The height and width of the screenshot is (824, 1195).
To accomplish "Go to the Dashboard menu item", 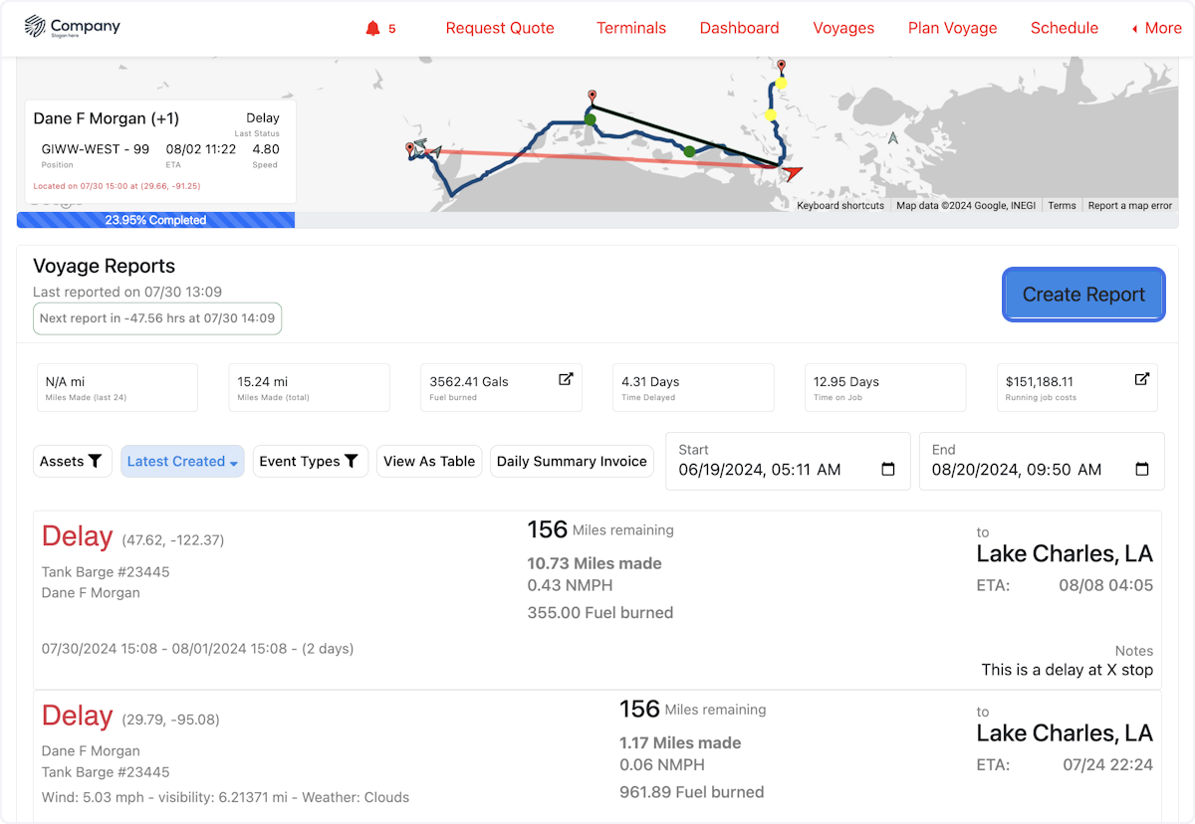I will click(x=739, y=28).
